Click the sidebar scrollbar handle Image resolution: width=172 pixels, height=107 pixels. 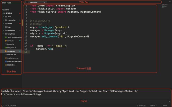(22, 22)
